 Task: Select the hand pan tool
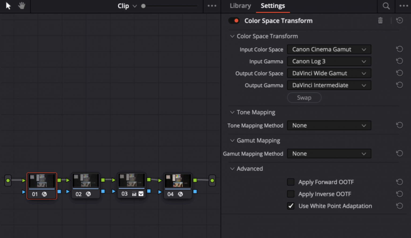21,6
